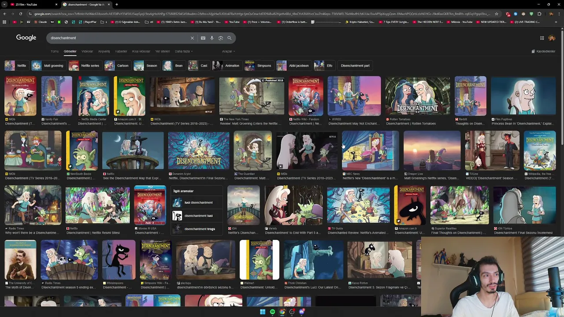The height and width of the screenshot is (317, 564).
Task: Open the PlayoffTier bookmark
Action: [x=88, y=22]
